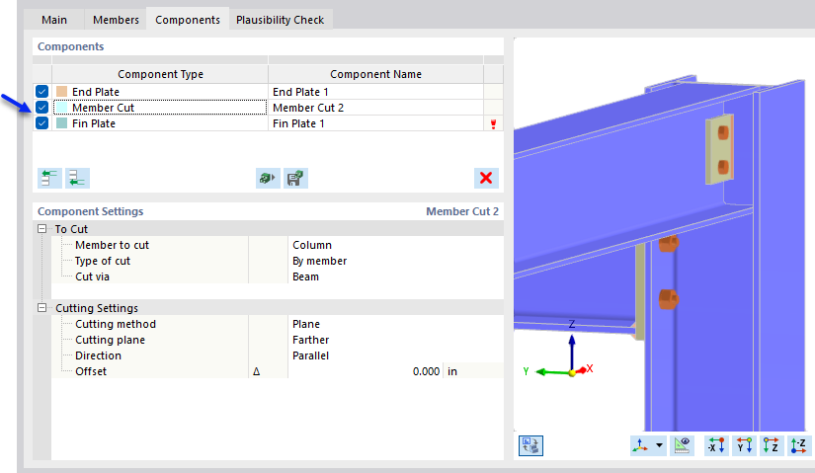Select the Fin Plate component type cell

(160, 123)
